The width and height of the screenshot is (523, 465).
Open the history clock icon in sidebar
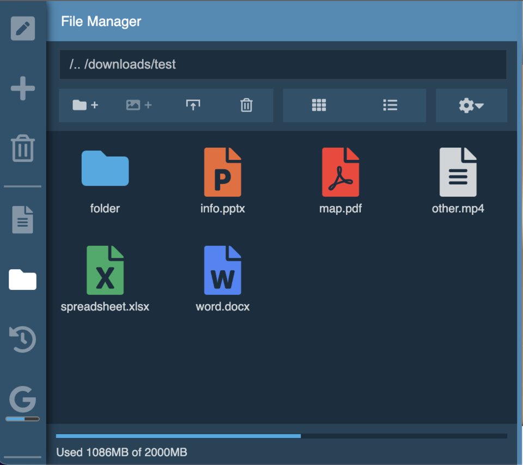tap(23, 339)
